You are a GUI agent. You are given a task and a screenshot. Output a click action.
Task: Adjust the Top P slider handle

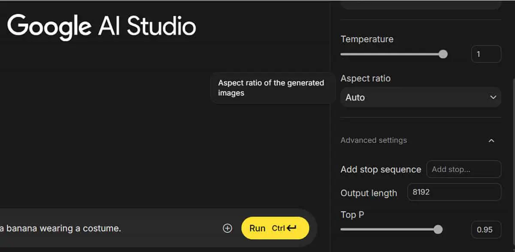point(438,229)
